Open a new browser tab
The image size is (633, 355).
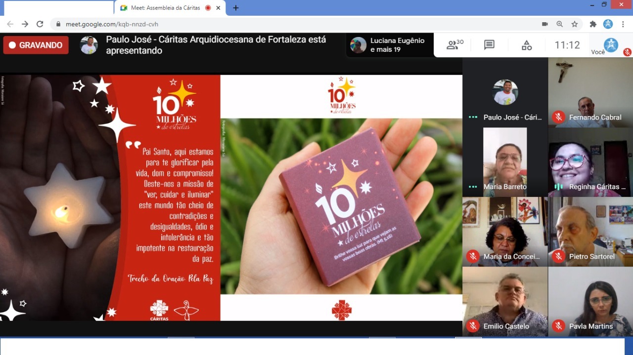236,8
